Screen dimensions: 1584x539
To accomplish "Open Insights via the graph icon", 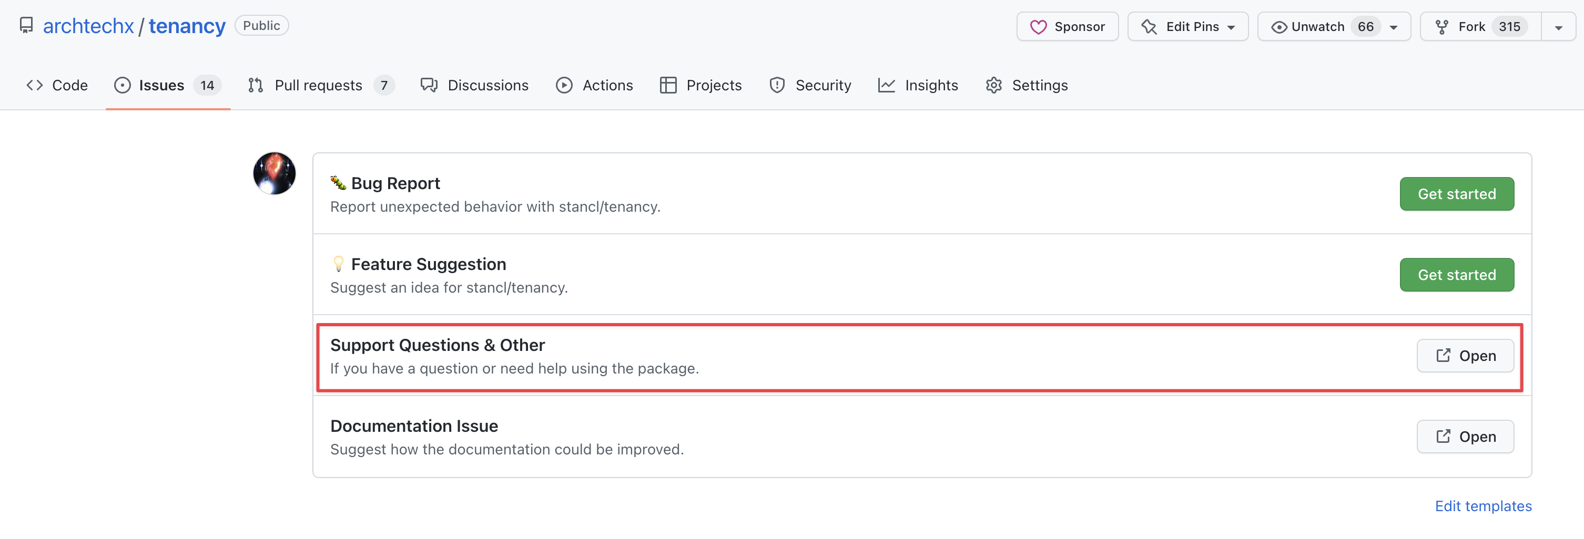I will [x=887, y=86].
